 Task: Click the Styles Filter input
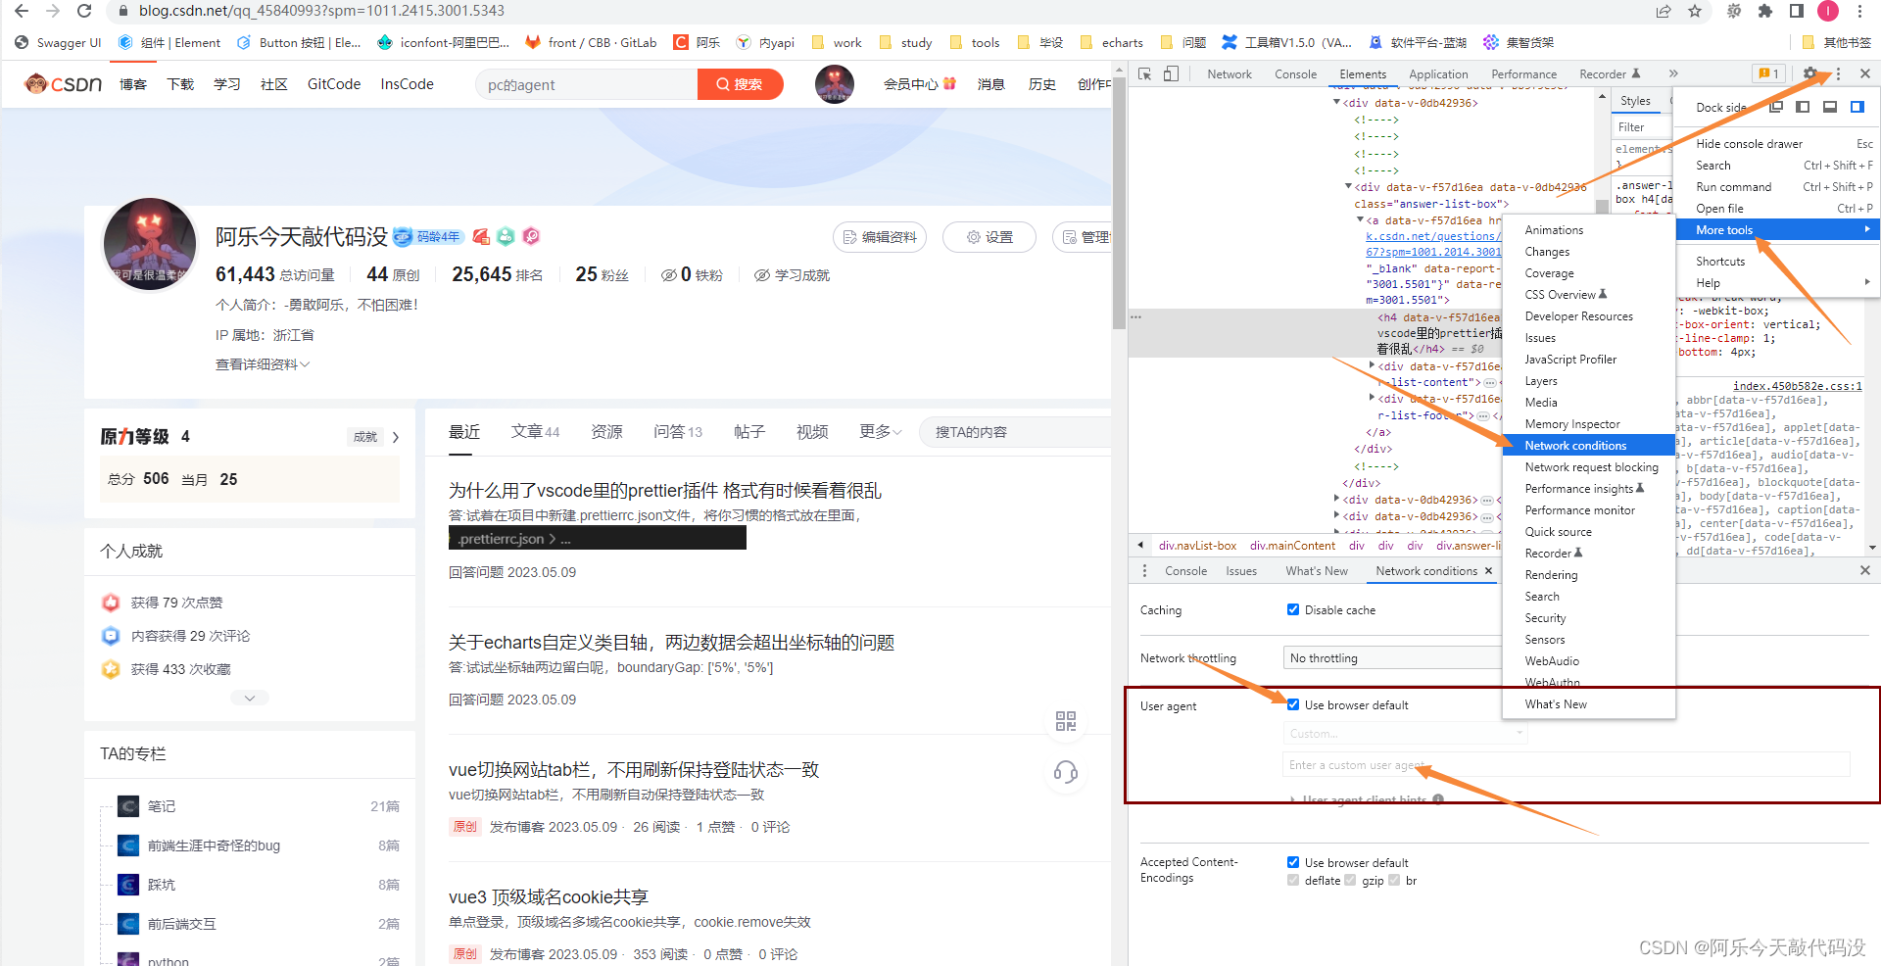coord(1642,126)
